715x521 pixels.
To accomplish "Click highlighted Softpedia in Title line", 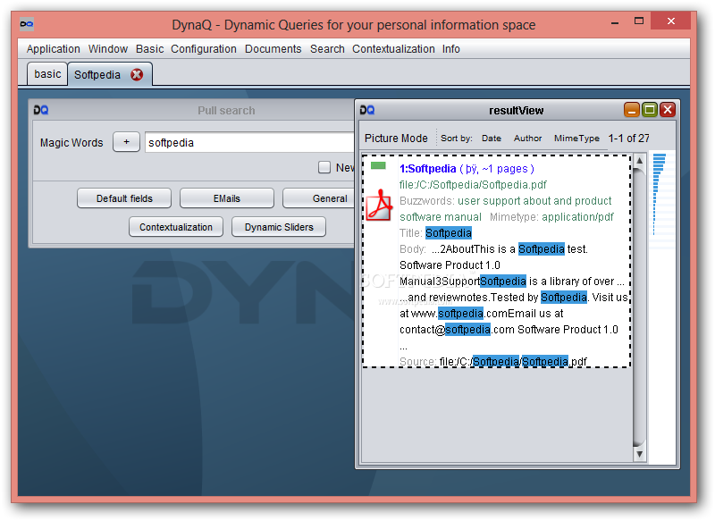I will coord(449,233).
